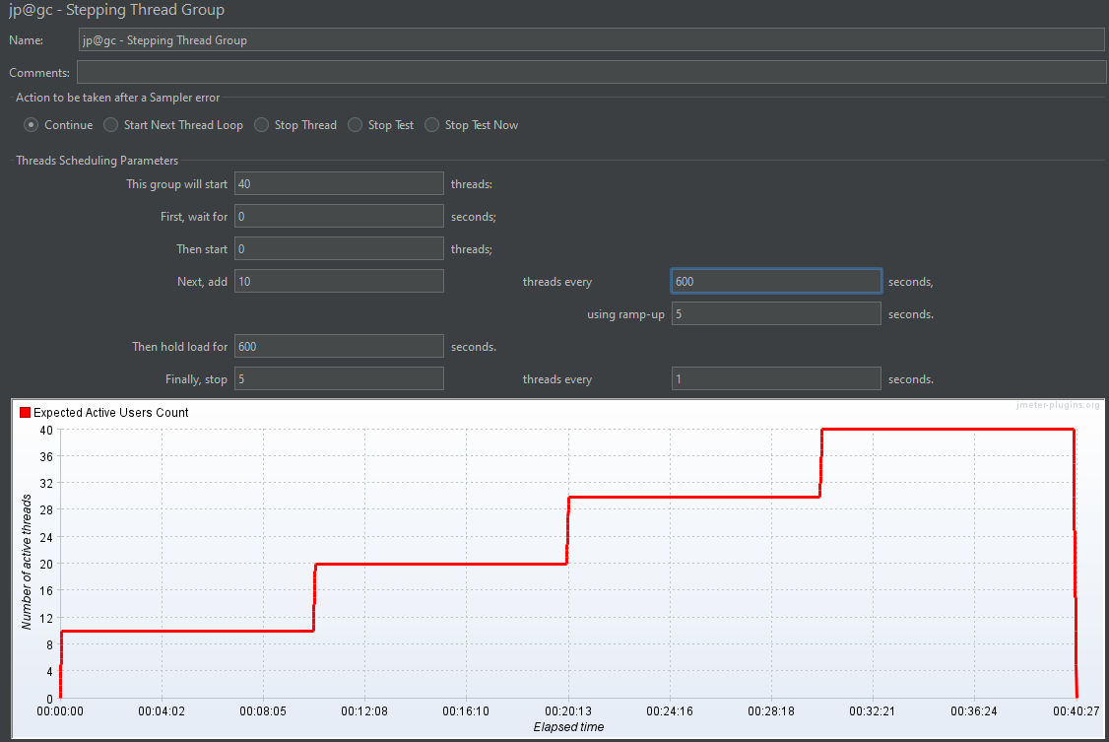Screen dimensions: 1109x742
Task: Click the Expected Active Users Count legend label
Action: (x=110, y=413)
